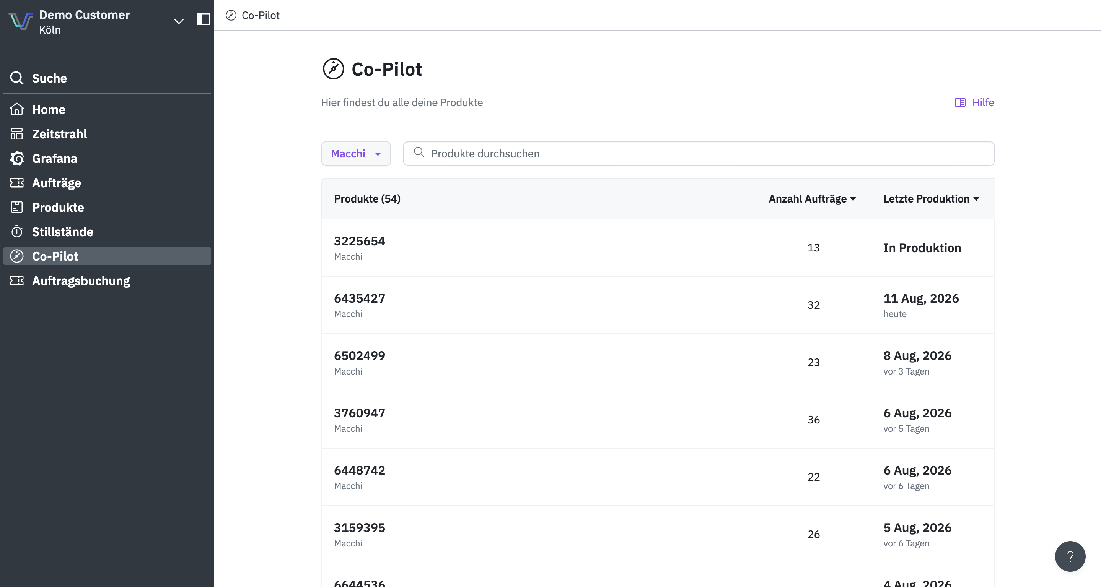Open product 6502499
Screen dimensions: 1101x587
click(x=657, y=362)
